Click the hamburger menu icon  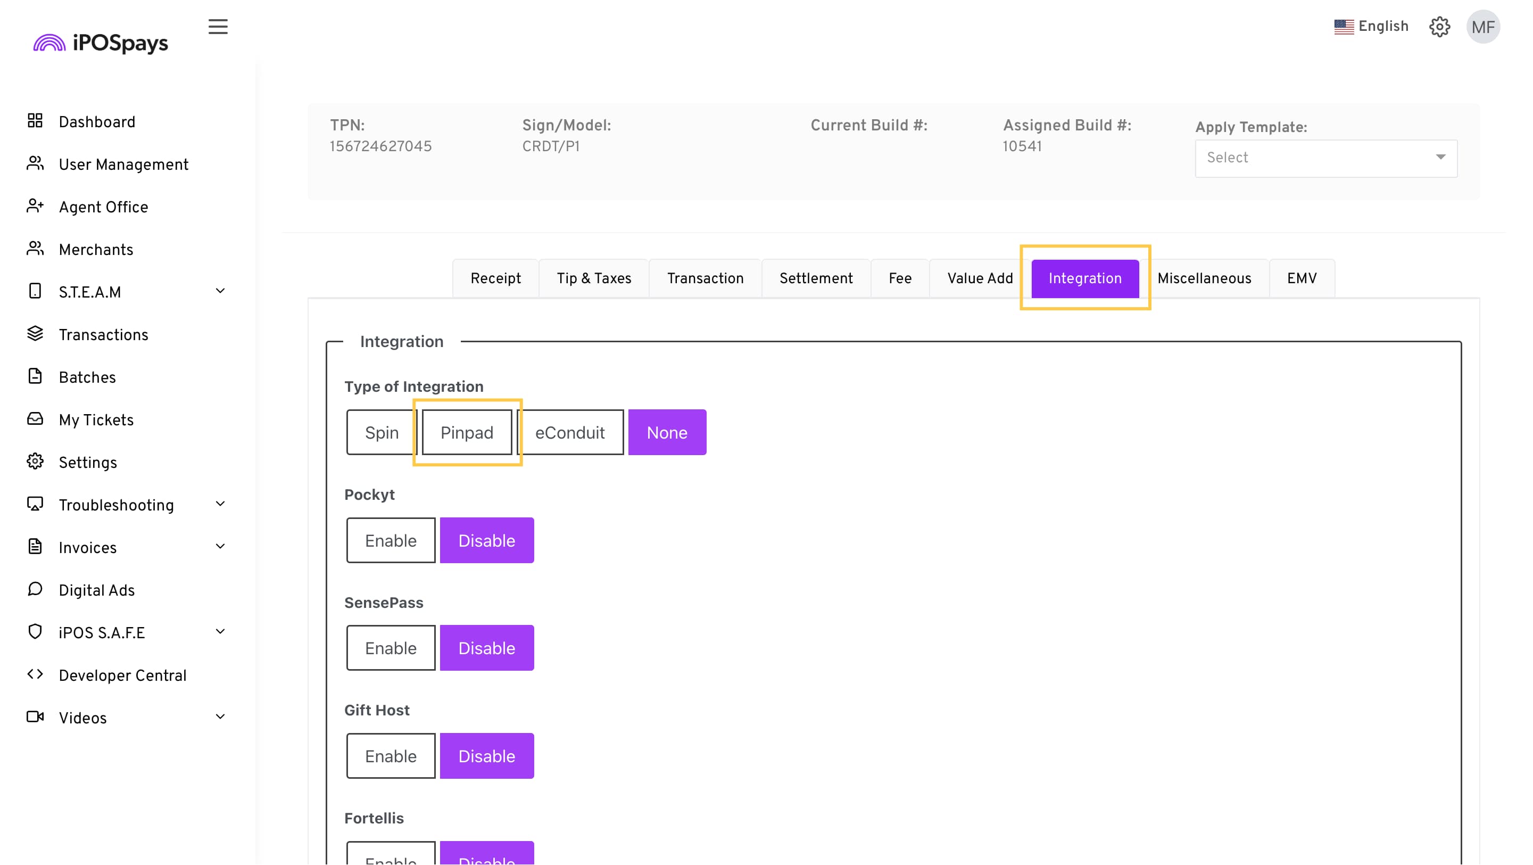(x=218, y=27)
